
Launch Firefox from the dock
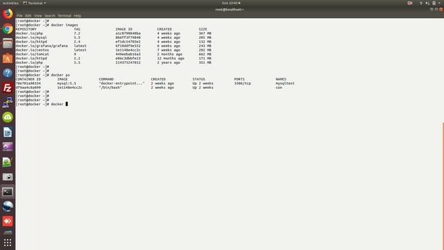pyautogui.click(x=8, y=14)
